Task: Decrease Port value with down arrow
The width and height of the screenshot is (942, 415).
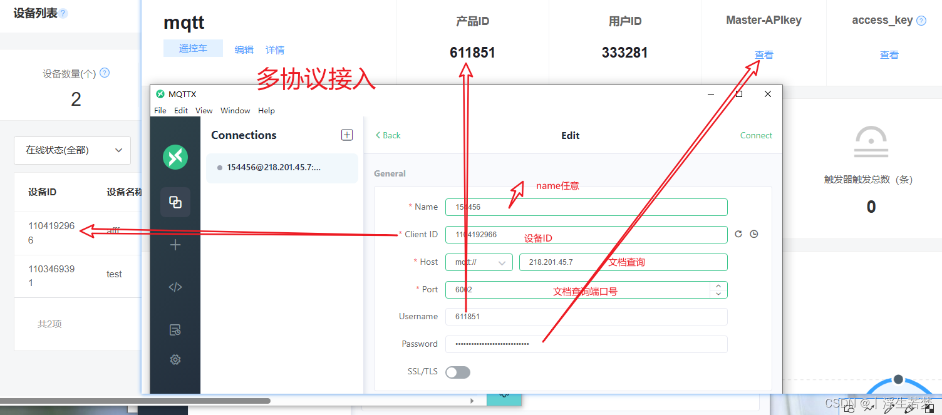Action: (x=718, y=294)
